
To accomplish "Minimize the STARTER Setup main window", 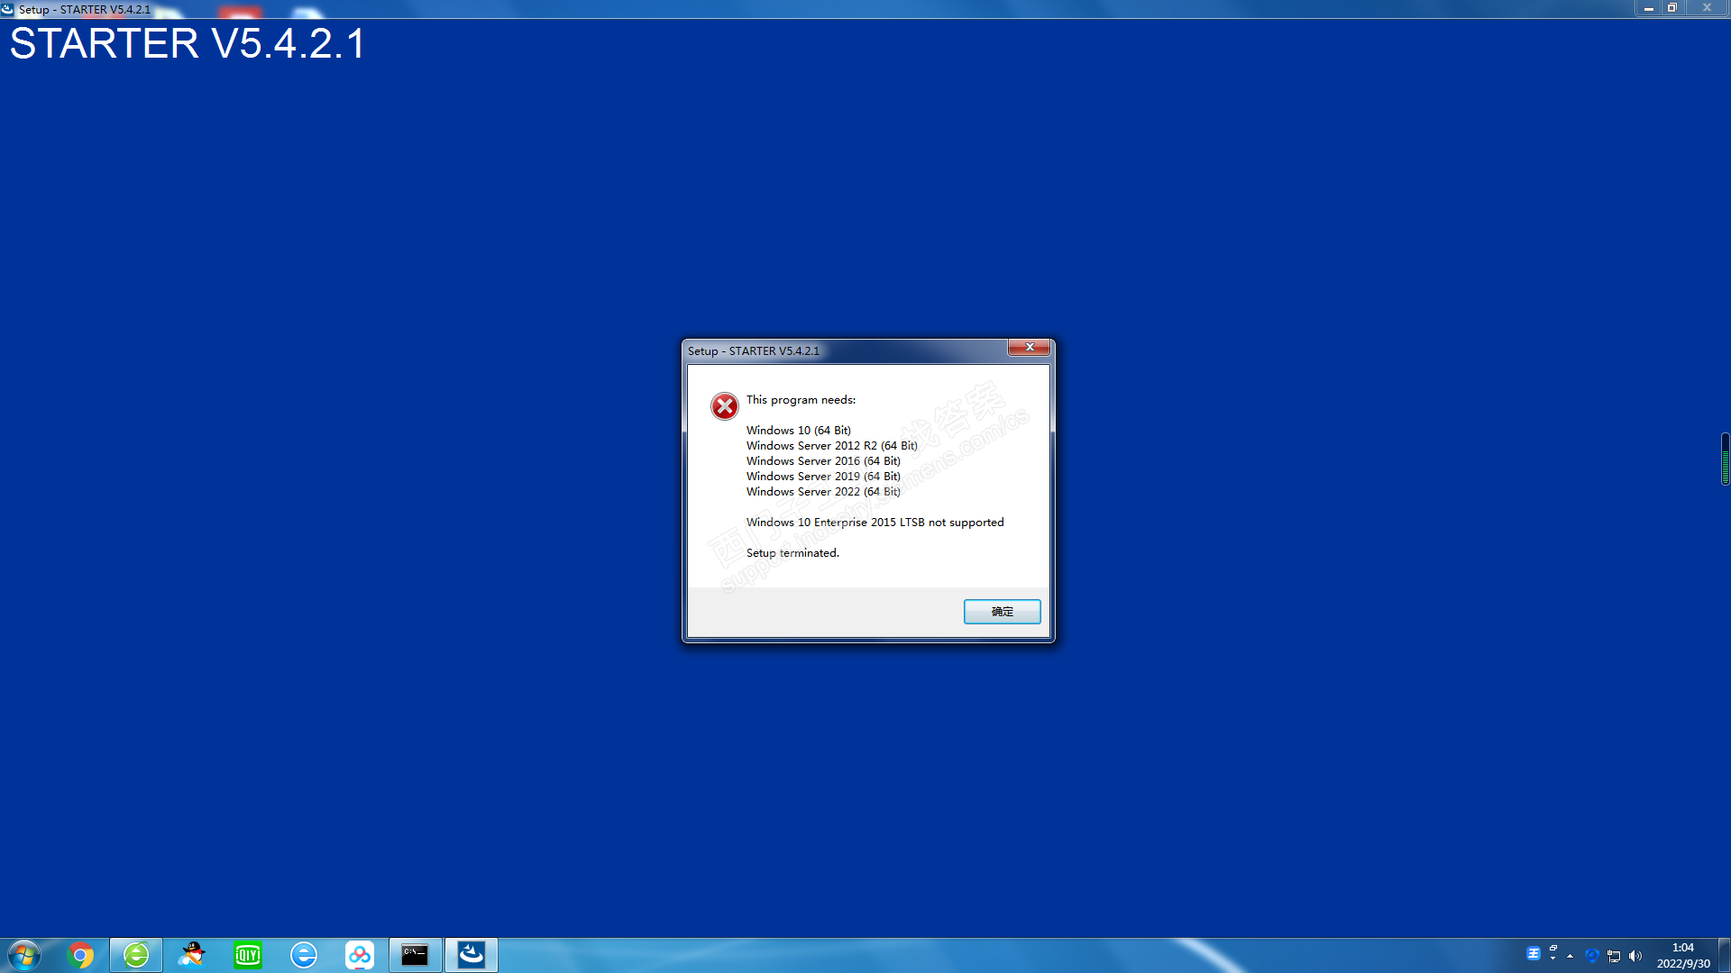I will pyautogui.click(x=1648, y=8).
